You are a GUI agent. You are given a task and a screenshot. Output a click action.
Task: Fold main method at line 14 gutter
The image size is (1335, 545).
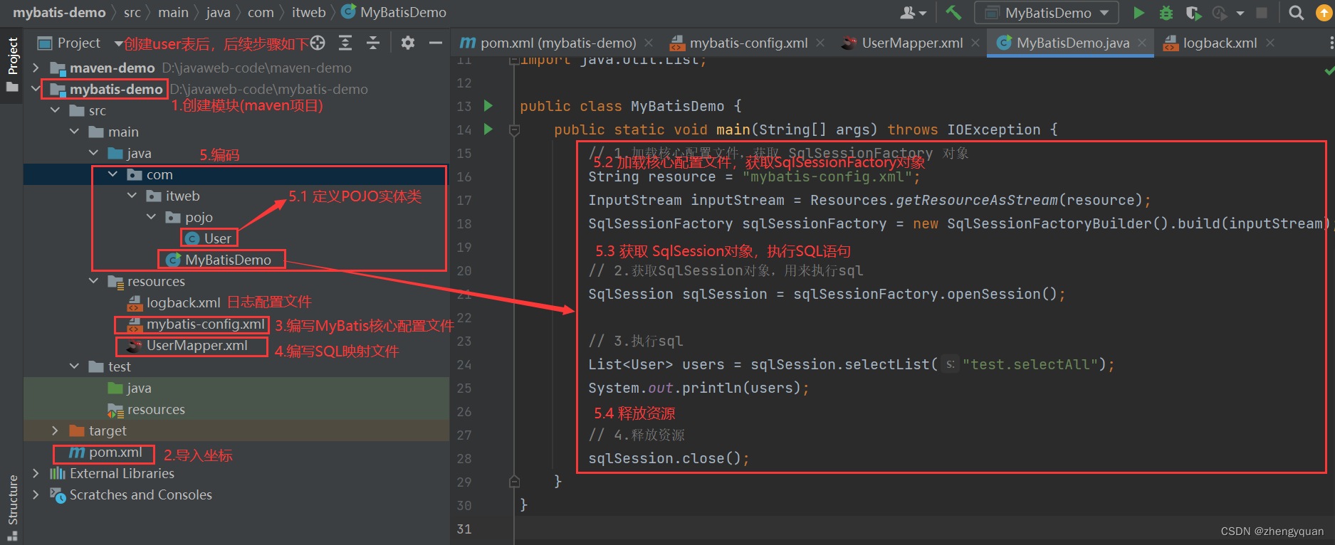point(514,130)
